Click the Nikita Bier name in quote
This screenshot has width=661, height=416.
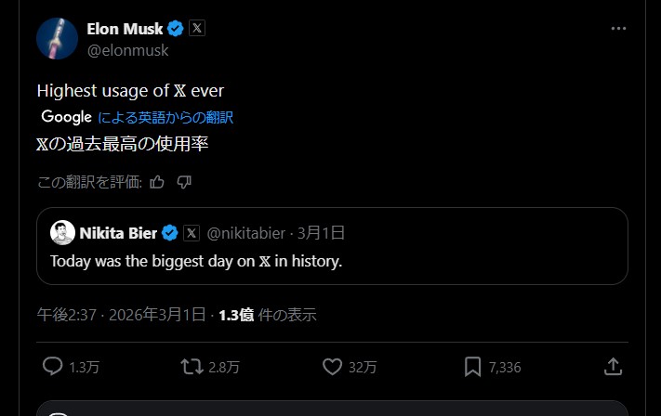pos(118,232)
